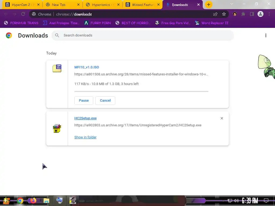This screenshot has width=275, height=206.
Task: Click the MFI10 archive.org source URL
Action: (141, 74)
